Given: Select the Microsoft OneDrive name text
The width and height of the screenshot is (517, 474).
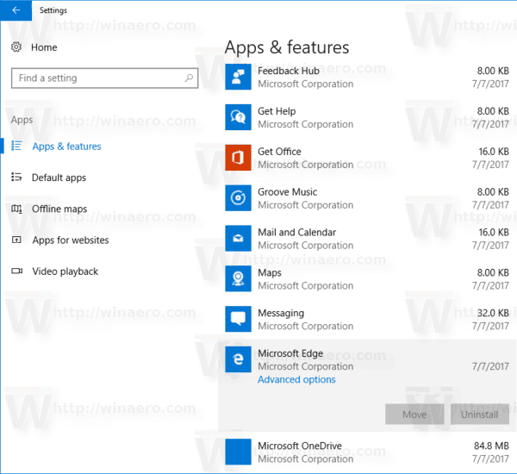Looking at the screenshot, I should [300, 446].
